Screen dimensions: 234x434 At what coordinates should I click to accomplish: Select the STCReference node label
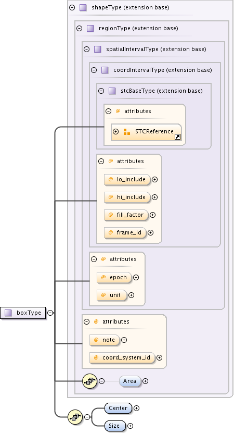coord(154,131)
